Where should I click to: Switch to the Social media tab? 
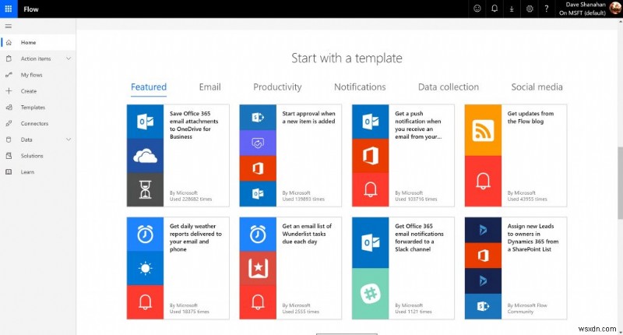[537, 87]
